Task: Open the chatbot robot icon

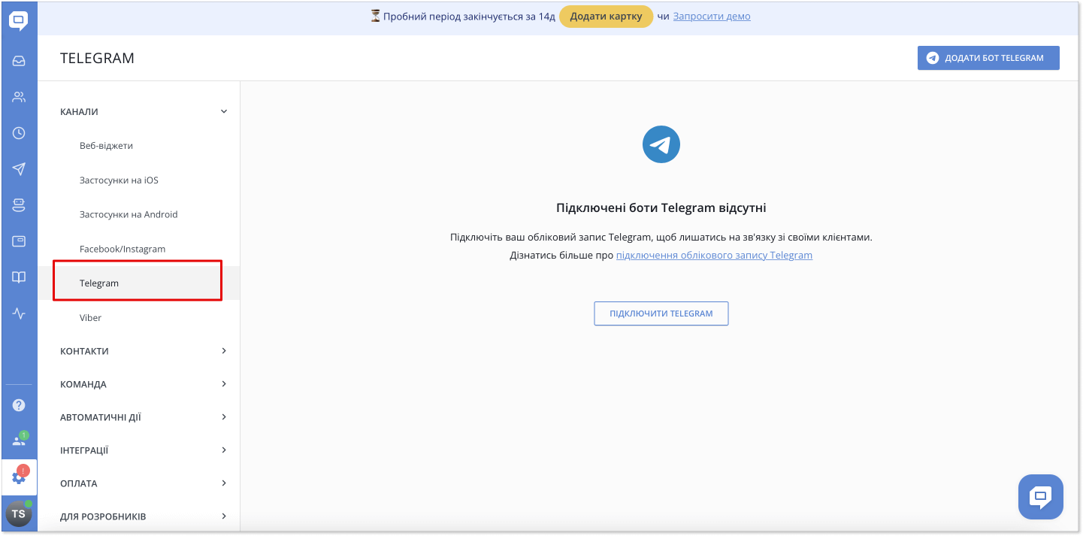Action: 19,204
